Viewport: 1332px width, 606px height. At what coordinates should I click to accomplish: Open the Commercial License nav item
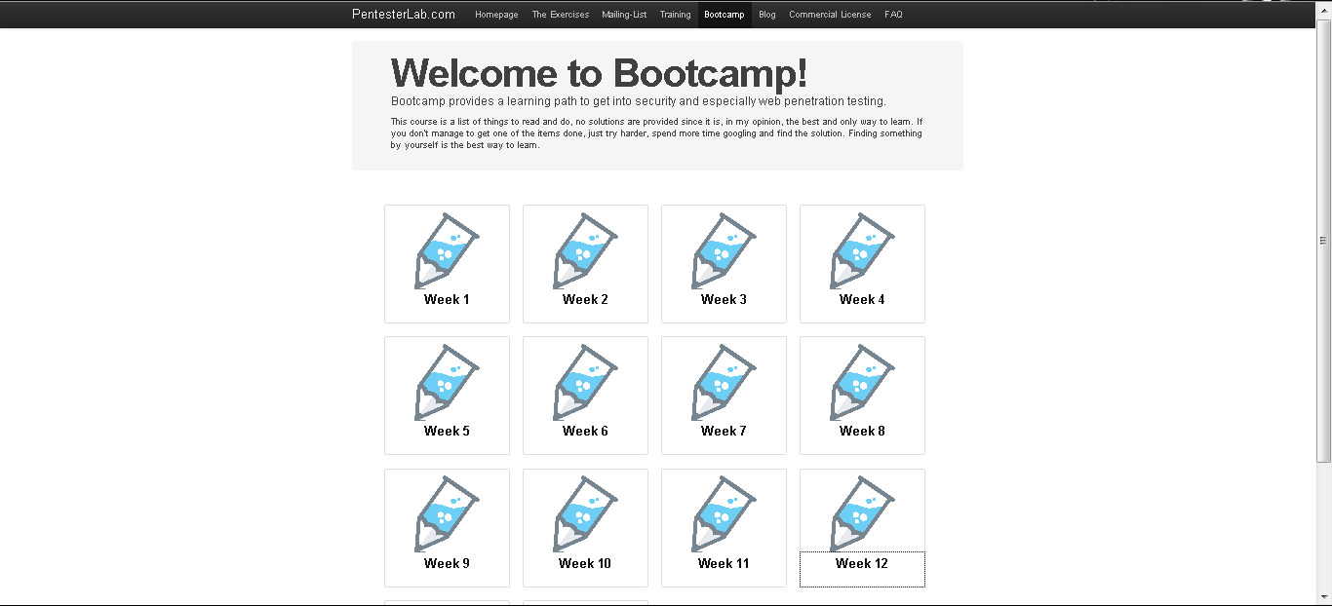[x=830, y=15]
